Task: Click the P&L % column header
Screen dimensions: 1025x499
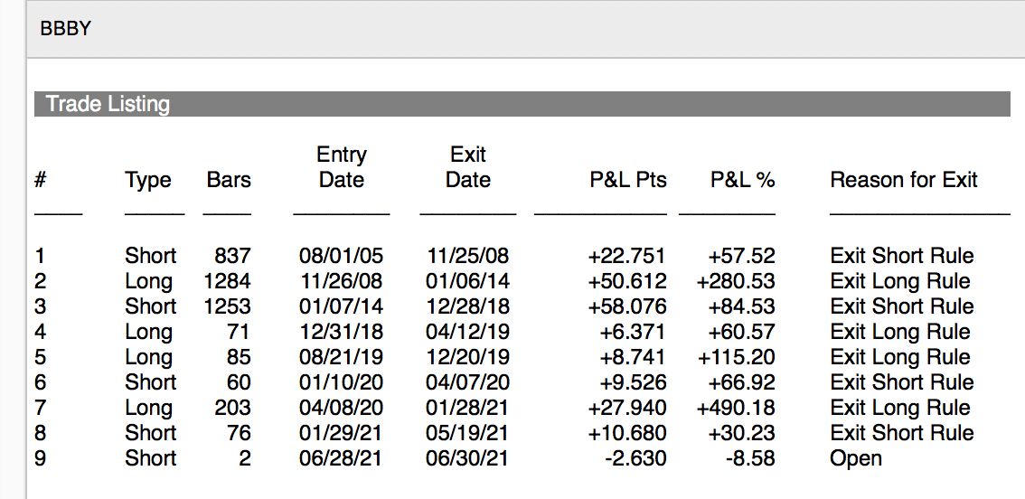Action: [742, 180]
